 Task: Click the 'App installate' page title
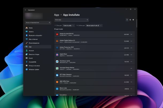pyautogui.click(x=71, y=15)
